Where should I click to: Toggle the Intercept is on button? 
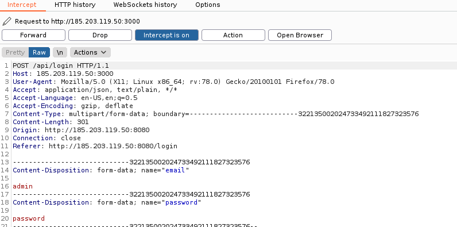(x=166, y=35)
